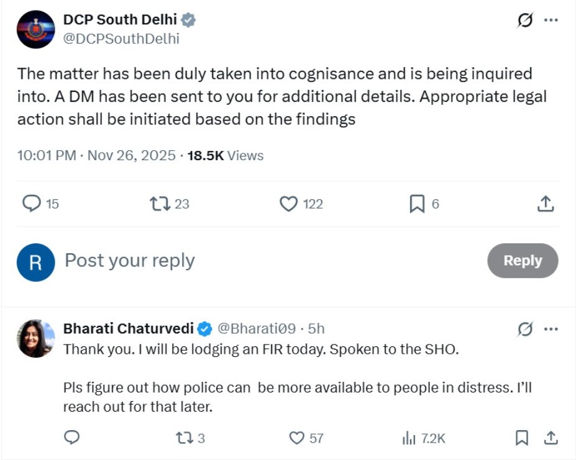Like the DCP South Delhi tweet

click(288, 204)
